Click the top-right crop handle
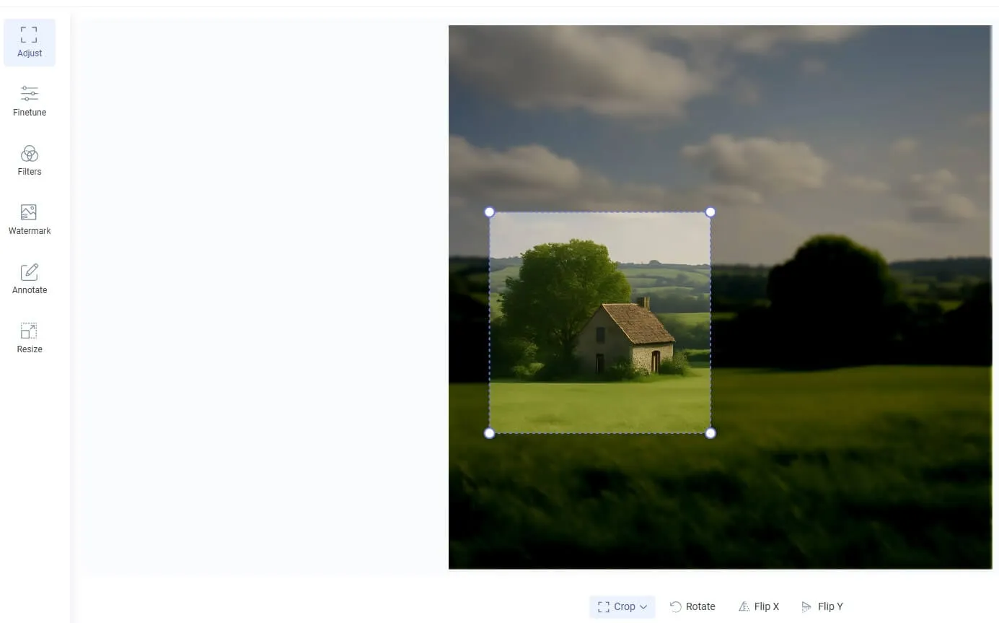Screen dimensions: 999x623 point(710,212)
